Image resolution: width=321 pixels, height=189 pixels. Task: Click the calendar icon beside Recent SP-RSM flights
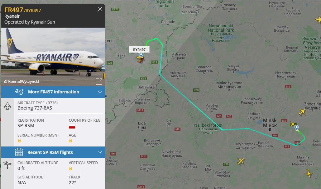(19, 152)
